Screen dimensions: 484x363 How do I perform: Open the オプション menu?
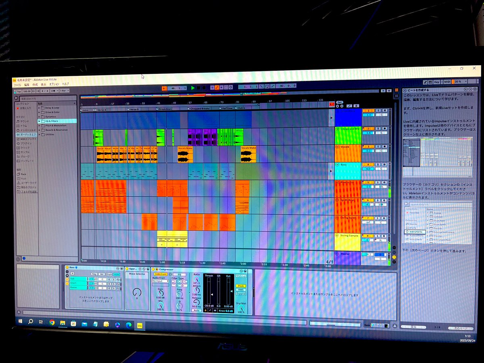point(54,84)
